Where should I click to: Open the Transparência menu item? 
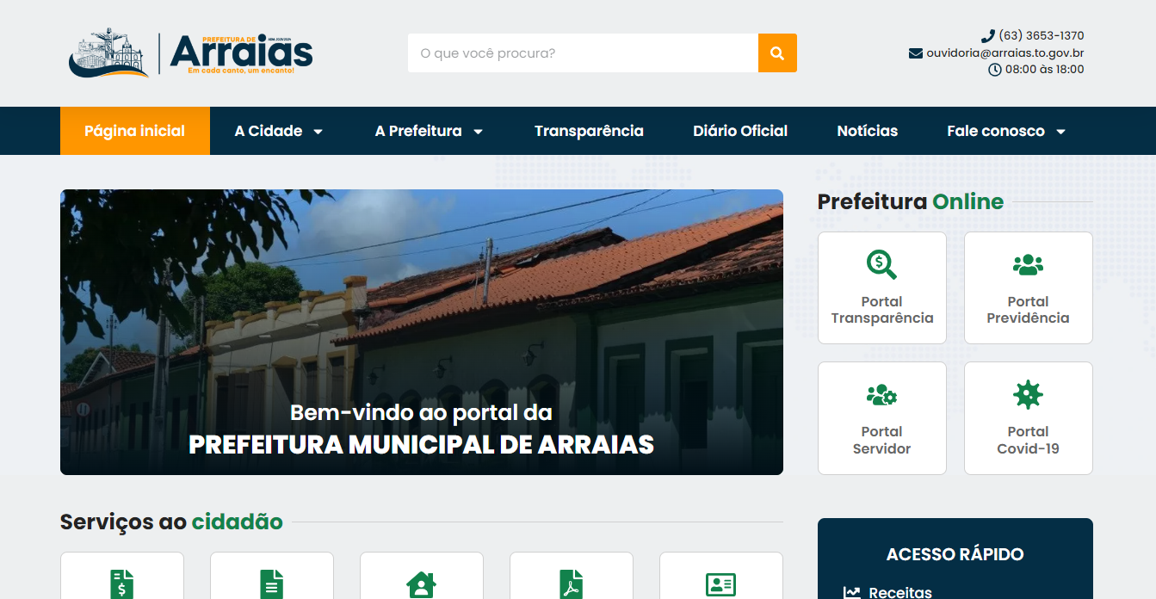pyautogui.click(x=589, y=131)
